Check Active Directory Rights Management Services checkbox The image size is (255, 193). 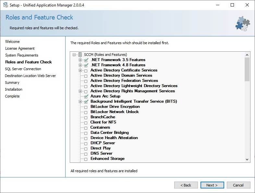[86, 92]
